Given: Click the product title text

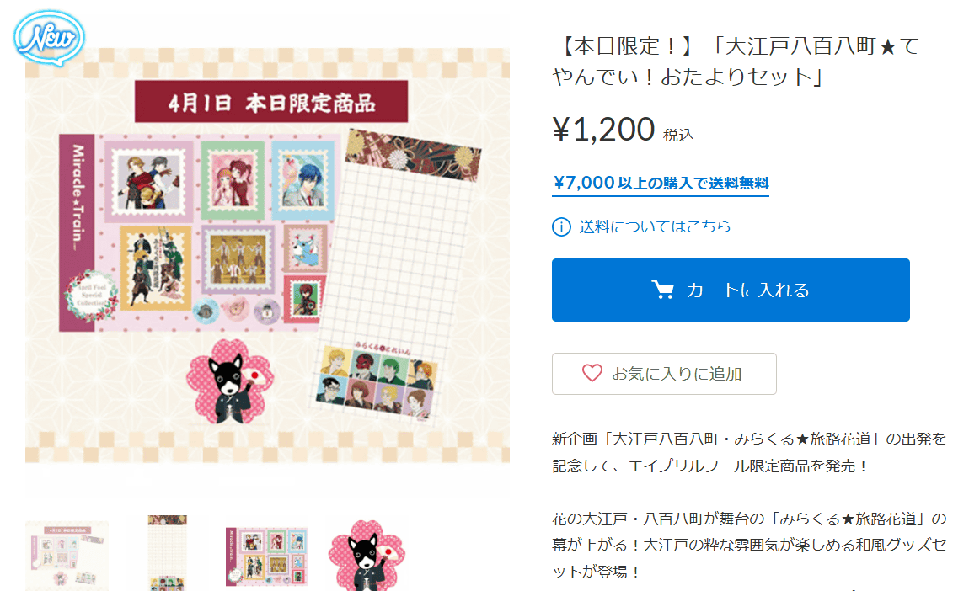Looking at the screenshot, I should (736, 61).
